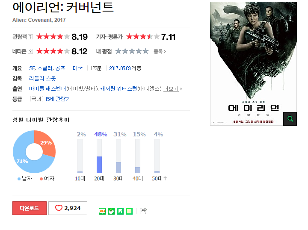Open the Alien Covenant poster thumbnail

(253, 64)
